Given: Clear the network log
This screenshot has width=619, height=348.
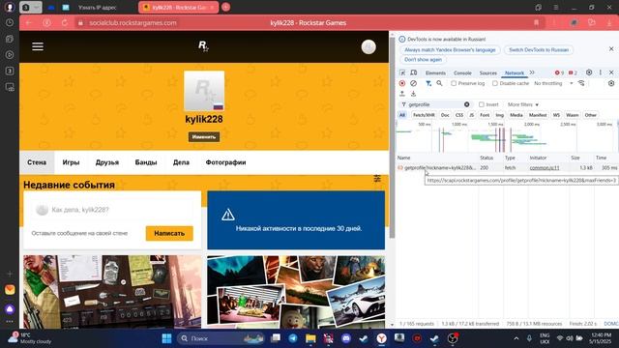Looking at the screenshot, I should click(x=413, y=84).
